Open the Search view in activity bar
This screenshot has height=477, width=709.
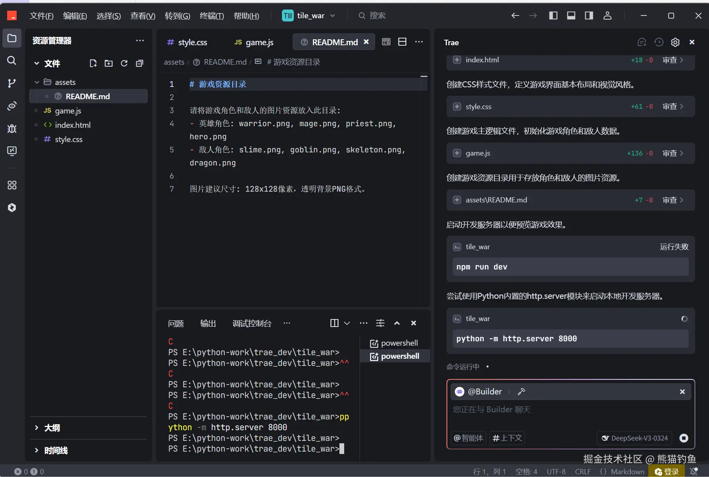tap(12, 60)
